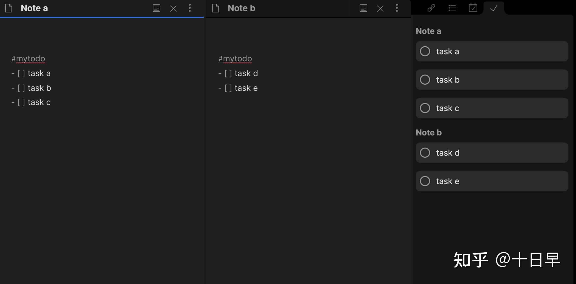Click the Note b file icon
576x284 pixels.
[x=216, y=8]
